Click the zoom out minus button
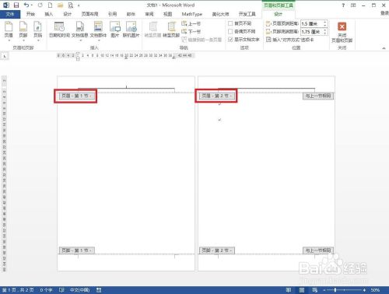The height and width of the screenshot is (294, 389). [x=324, y=290]
